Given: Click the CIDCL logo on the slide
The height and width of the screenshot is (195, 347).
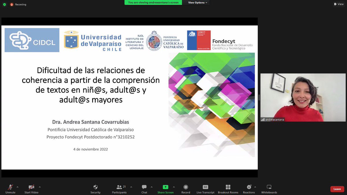Looking at the screenshot, I should point(32,40).
